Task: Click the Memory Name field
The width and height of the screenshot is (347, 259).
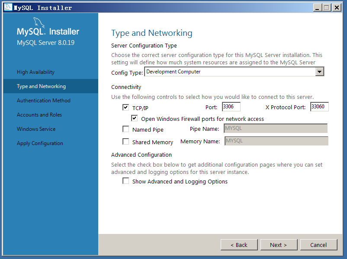Action: [x=276, y=141]
